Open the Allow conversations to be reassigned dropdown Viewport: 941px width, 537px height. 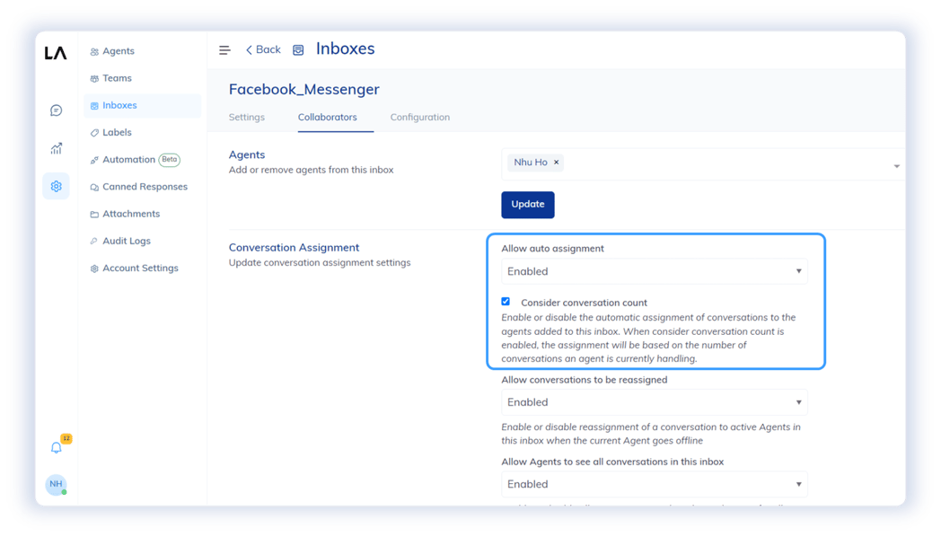(x=654, y=402)
